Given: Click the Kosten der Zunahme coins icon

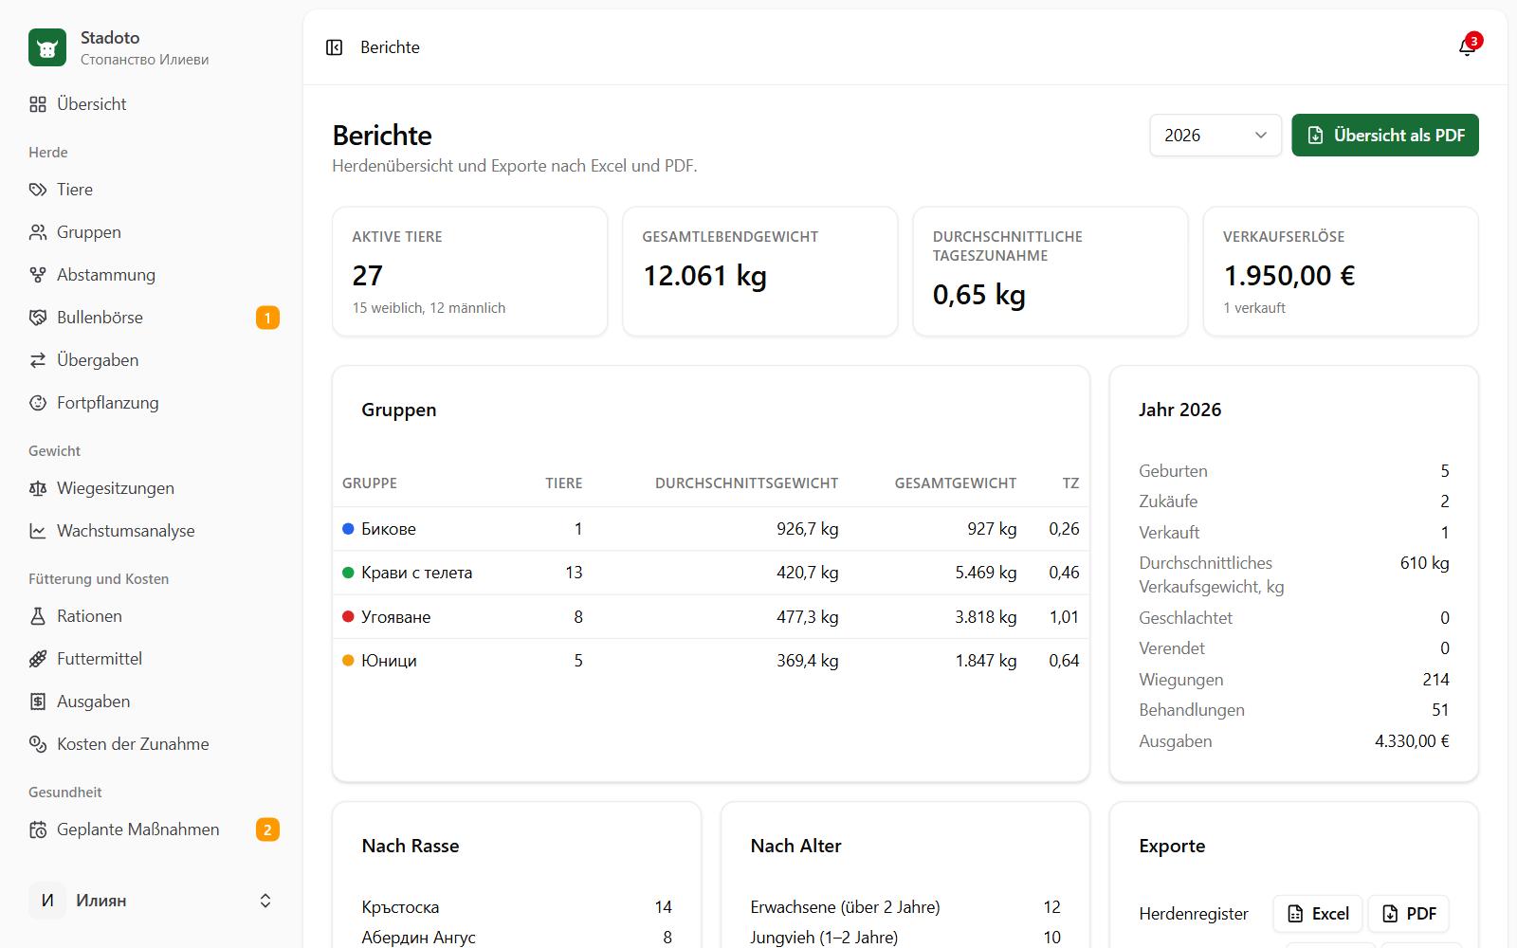Looking at the screenshot, I should [38, 744].
